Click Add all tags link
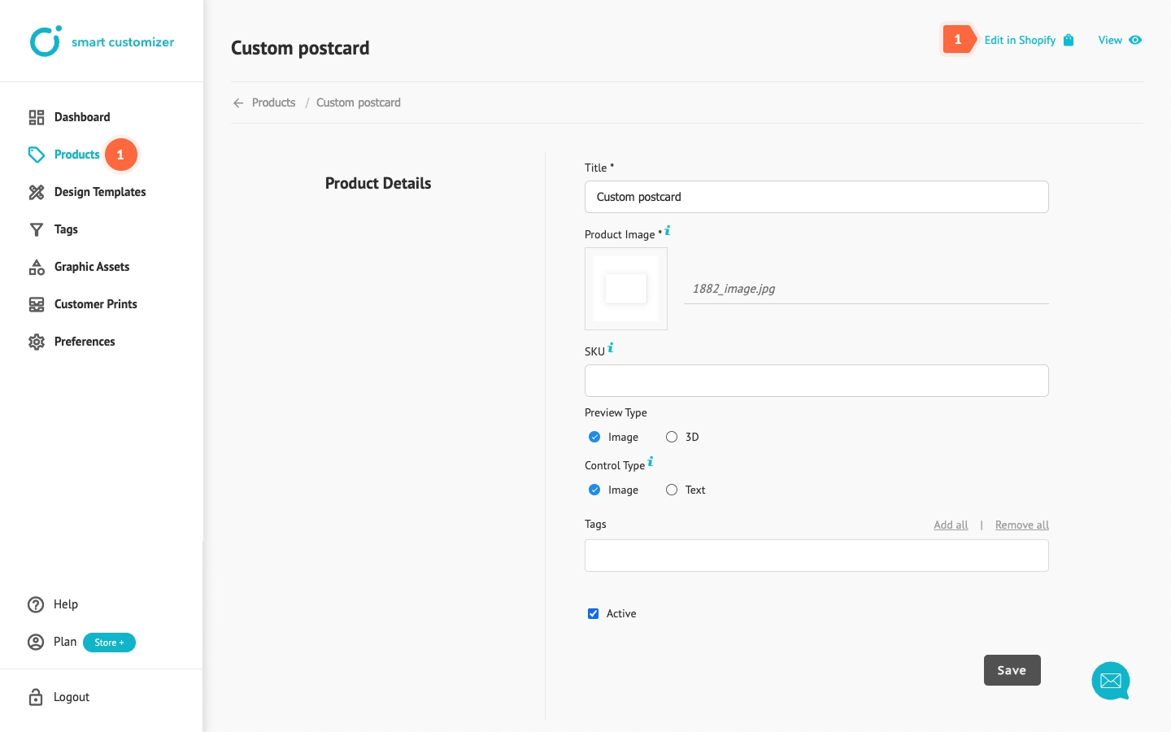 tap(951, 525)
